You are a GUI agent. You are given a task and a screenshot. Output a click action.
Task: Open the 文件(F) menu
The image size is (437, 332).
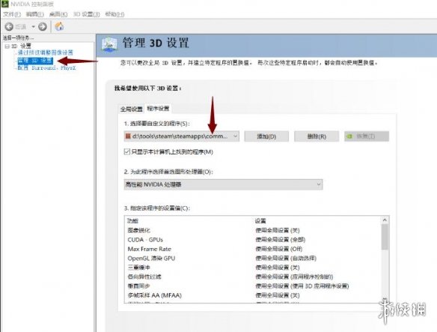[x=12, y=14]
